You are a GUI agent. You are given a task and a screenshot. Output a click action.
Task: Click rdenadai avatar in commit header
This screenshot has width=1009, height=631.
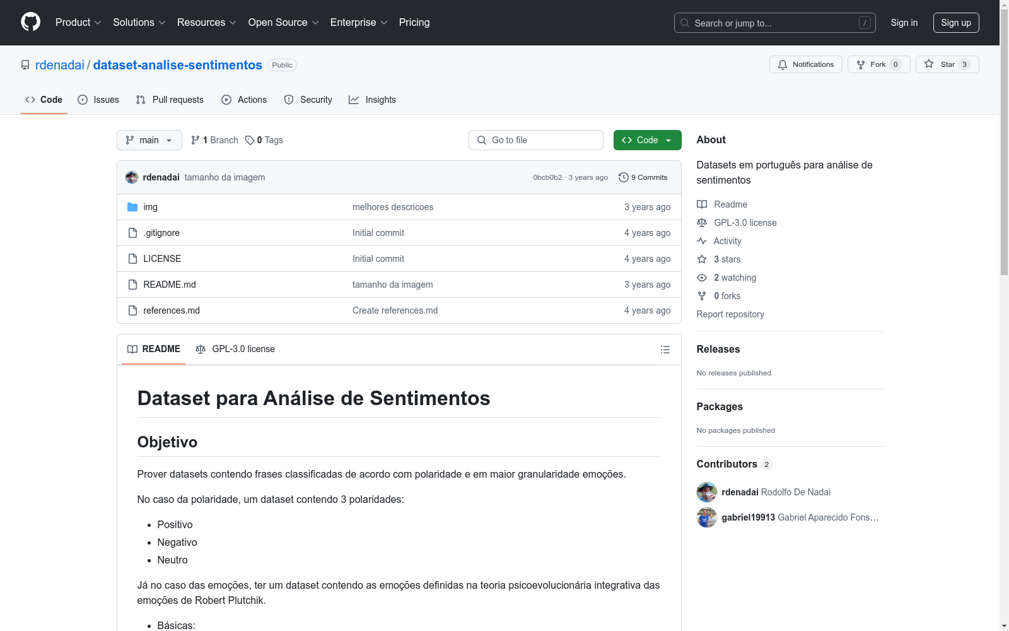click(132, 177)
